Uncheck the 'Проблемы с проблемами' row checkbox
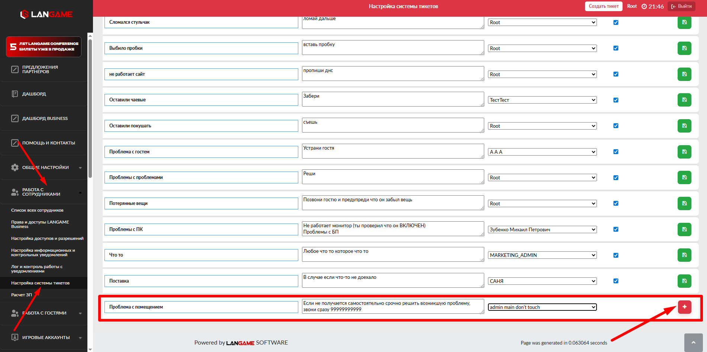 click(616, 177)
